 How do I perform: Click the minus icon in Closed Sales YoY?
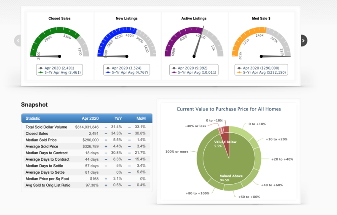tap(106, 133)
